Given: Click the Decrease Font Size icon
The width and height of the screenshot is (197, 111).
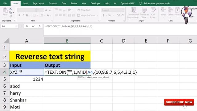Looking at the screenshot, I should tap(50, 10).
